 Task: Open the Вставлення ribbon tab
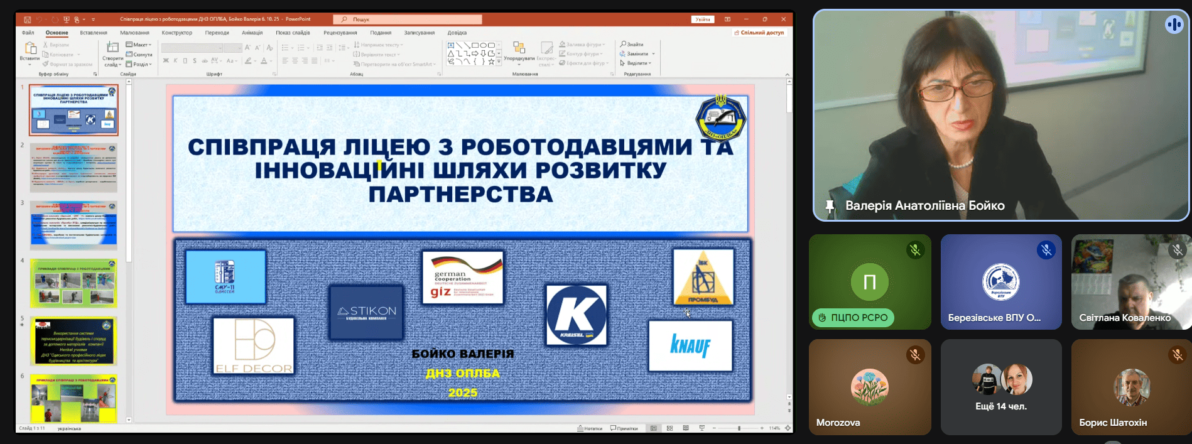[94, 33]
